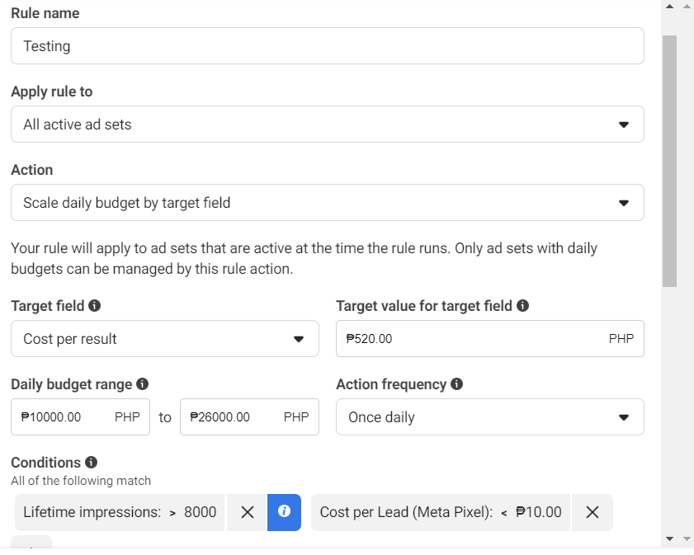Click the scroll up arrow on the scrollbar
This screenshot has height=555, width=694.
coord(670,7)
